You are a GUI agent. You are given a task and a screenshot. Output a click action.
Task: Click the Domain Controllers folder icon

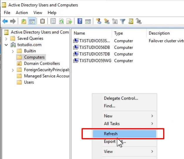pyautogui.click(x=19, y=63)
